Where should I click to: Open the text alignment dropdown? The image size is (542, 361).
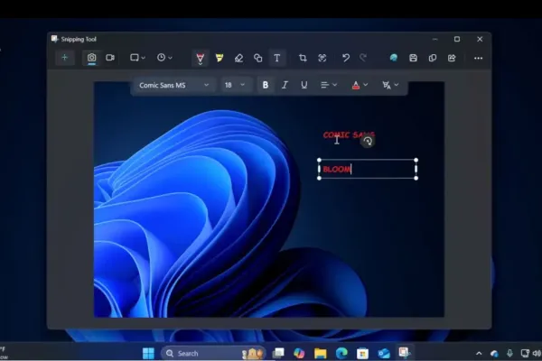pos(329,85)
